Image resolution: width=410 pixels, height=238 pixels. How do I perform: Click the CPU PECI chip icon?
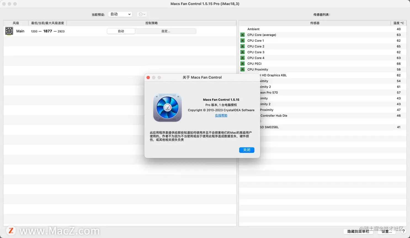tap(243, 64)
